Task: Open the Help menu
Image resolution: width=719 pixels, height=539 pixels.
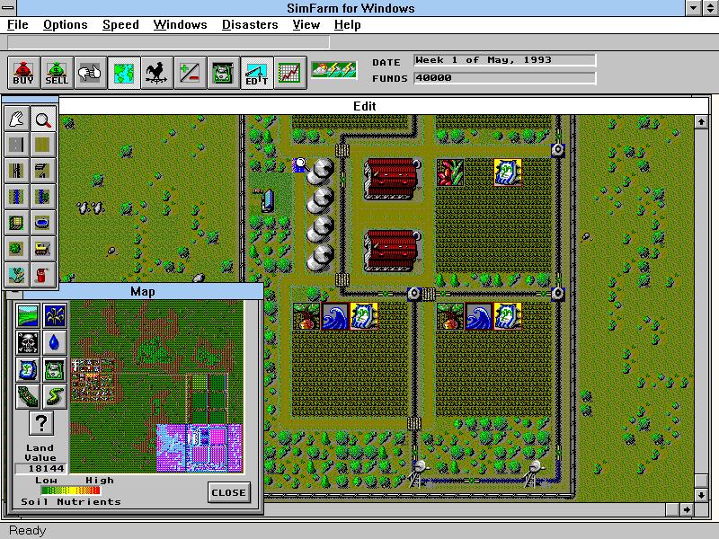Action: 347,25
